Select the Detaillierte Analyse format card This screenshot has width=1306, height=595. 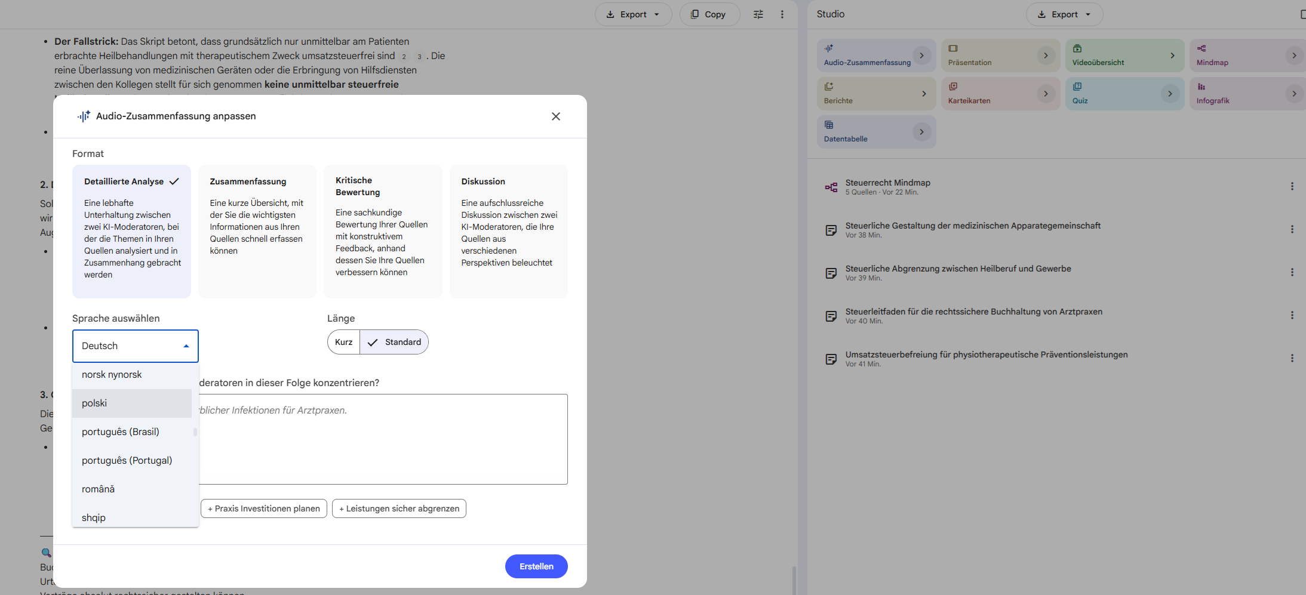[x=131, y=232]
